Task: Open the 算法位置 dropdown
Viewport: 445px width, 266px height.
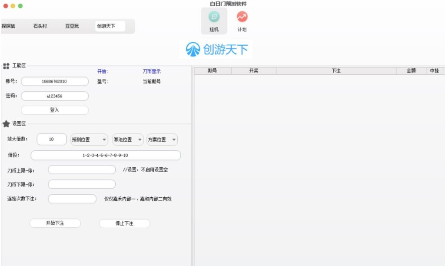Action: [127, 140]
